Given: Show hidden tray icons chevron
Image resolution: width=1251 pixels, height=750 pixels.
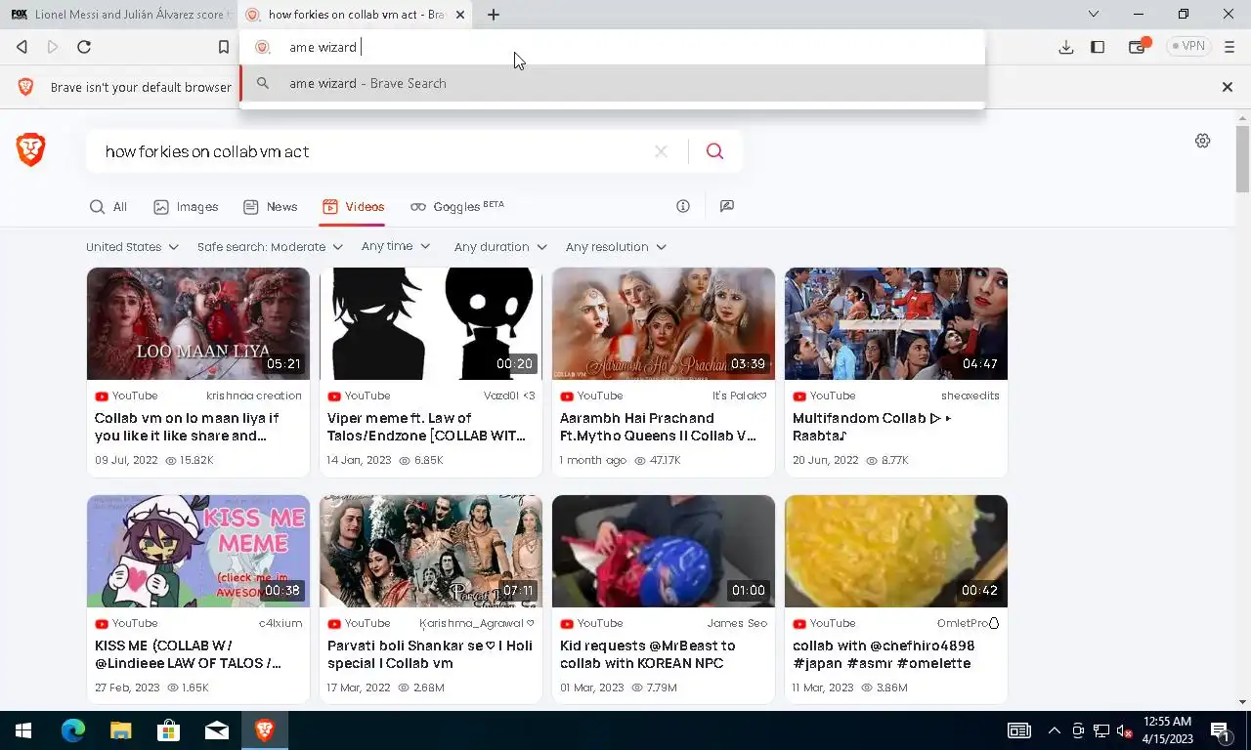Looking at the screenshot, I should [x=1054, y=730].
